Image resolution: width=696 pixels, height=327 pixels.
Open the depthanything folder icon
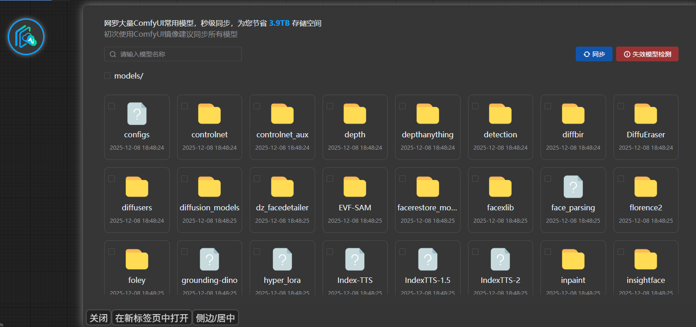coord(427,113)
